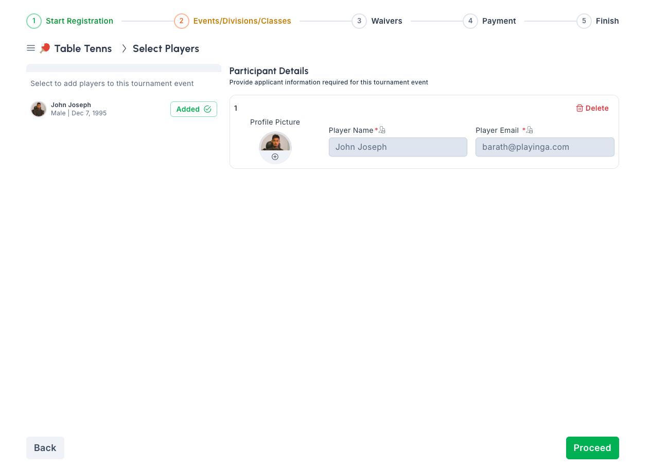Open the Payment step
This screenshot has width=650, height=467.
[x=499, y=21]
